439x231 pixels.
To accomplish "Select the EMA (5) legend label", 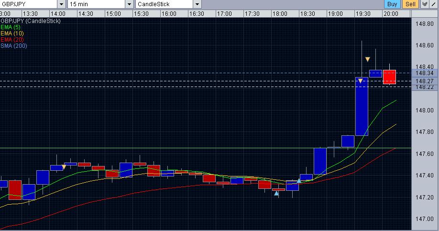I will click(x=11, y=27).
